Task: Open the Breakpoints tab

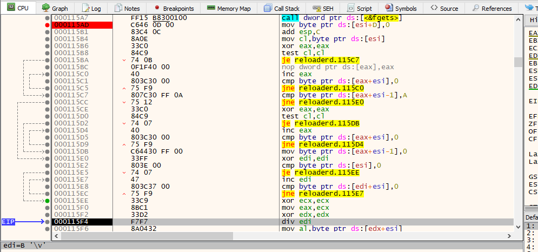Action: (174, 8)
